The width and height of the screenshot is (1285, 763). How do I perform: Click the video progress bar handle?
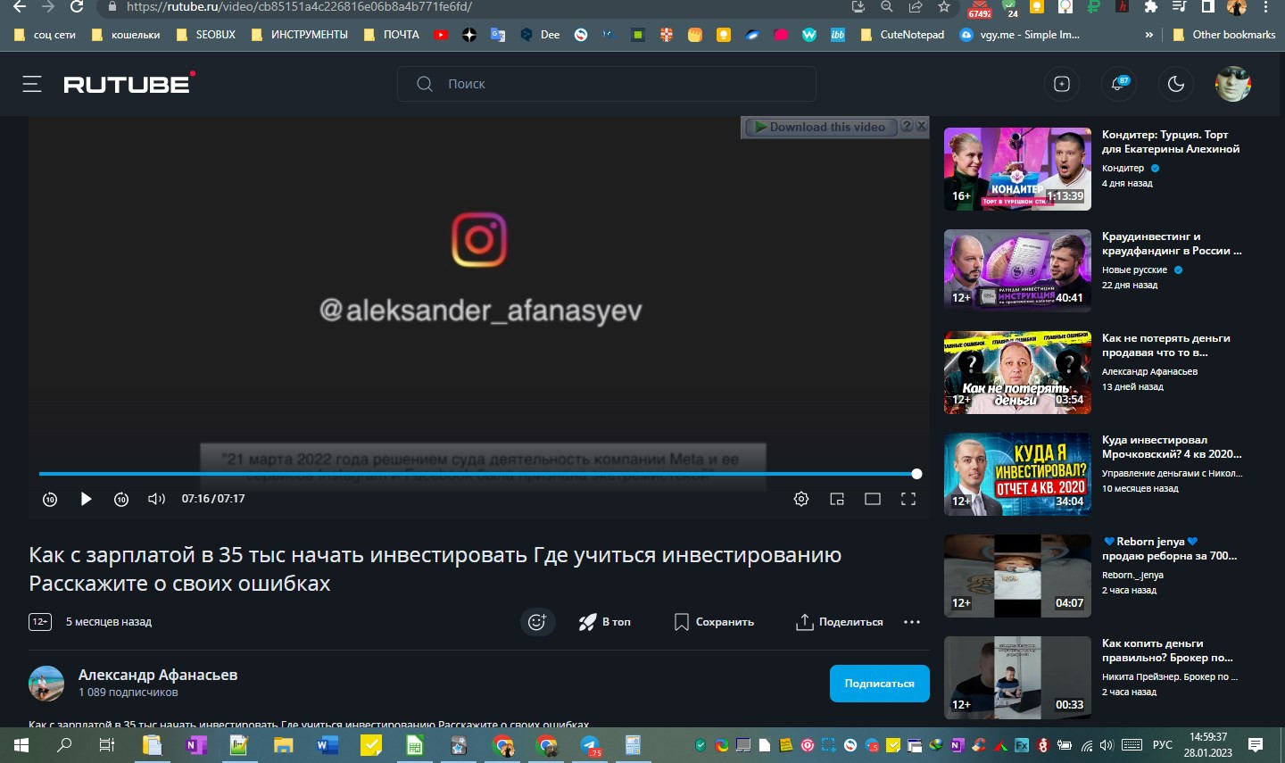coord(916,474)
